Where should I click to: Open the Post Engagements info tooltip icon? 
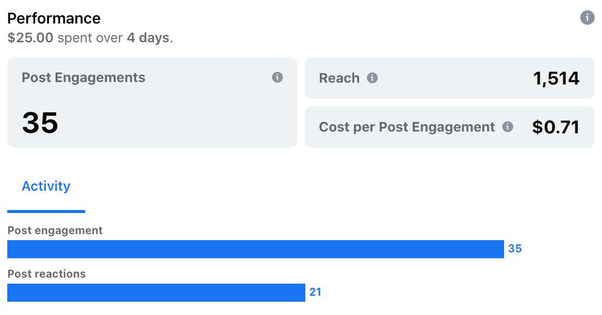point(277,77)
